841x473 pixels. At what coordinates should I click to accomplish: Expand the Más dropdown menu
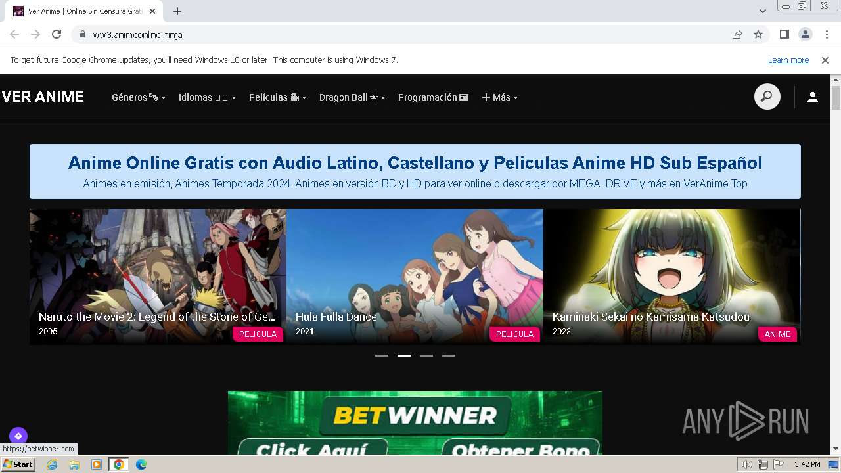tap(500, 97)
